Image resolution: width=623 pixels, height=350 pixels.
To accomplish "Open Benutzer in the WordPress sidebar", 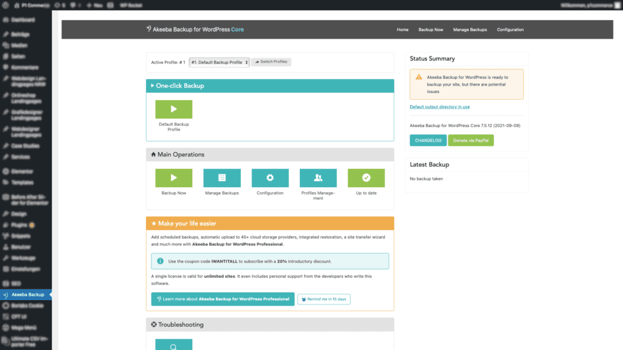I will click(x=21, y=247).
